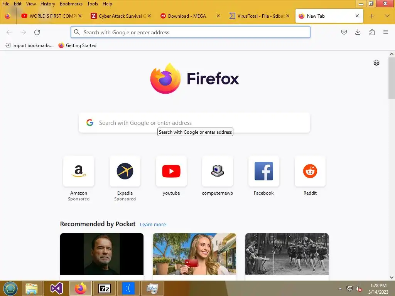The image size is (395, 296).
Task: Open Save to Pocket icon
Action: [x=344, y=32]
